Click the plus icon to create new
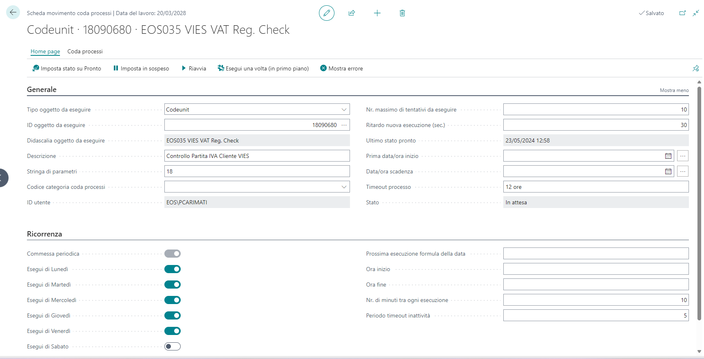The image size is (704, 359). (377, 13)
